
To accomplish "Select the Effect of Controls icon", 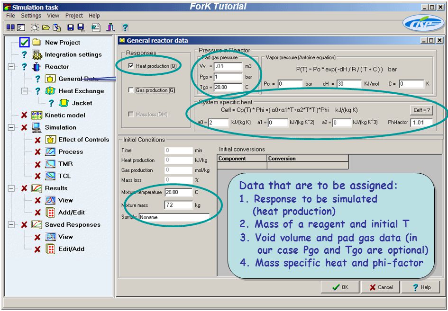I will tap(50, 140).
